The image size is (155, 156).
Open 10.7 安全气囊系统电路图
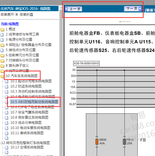click(x=29, y=112)
